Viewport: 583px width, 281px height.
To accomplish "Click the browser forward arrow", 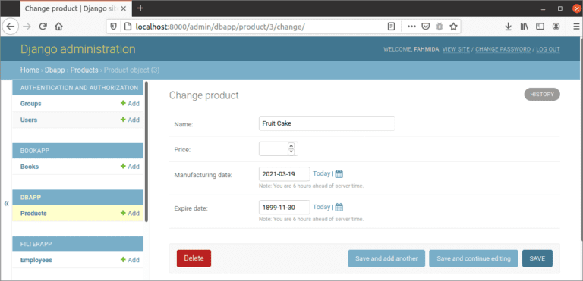I will tap(27, 27).
